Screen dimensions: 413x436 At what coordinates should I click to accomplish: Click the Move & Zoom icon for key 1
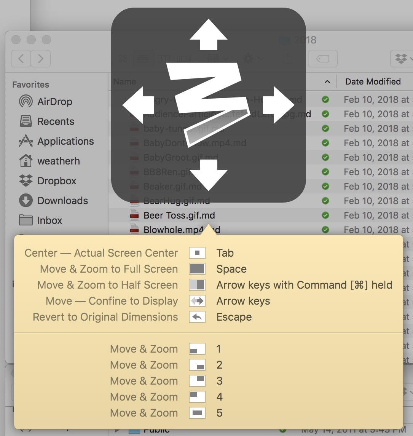(x=197, y=349)
